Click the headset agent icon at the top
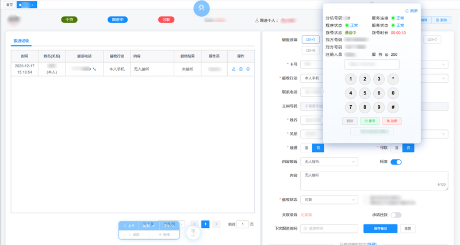The image size is (460, 245). [x=201, y=9]
